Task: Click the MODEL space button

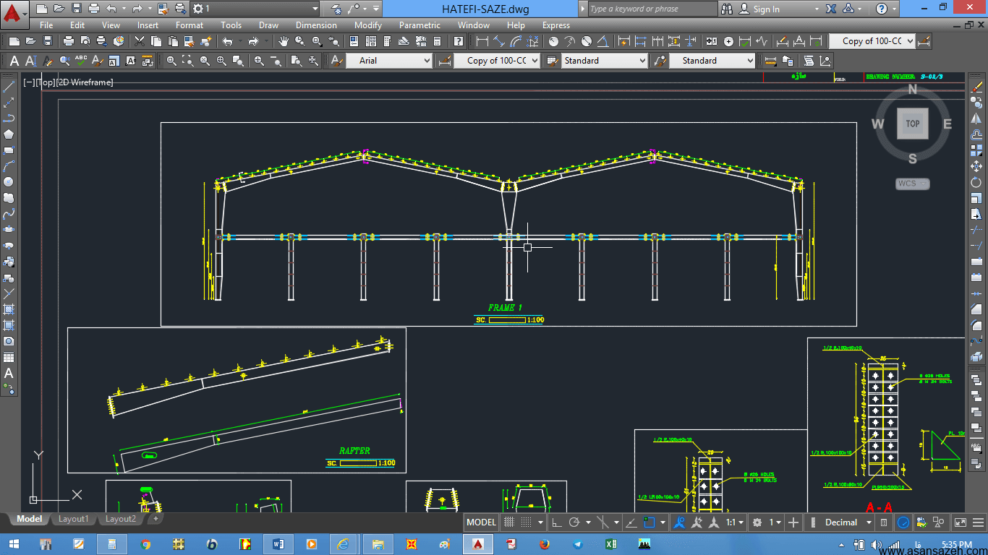Action: [481, 522]
